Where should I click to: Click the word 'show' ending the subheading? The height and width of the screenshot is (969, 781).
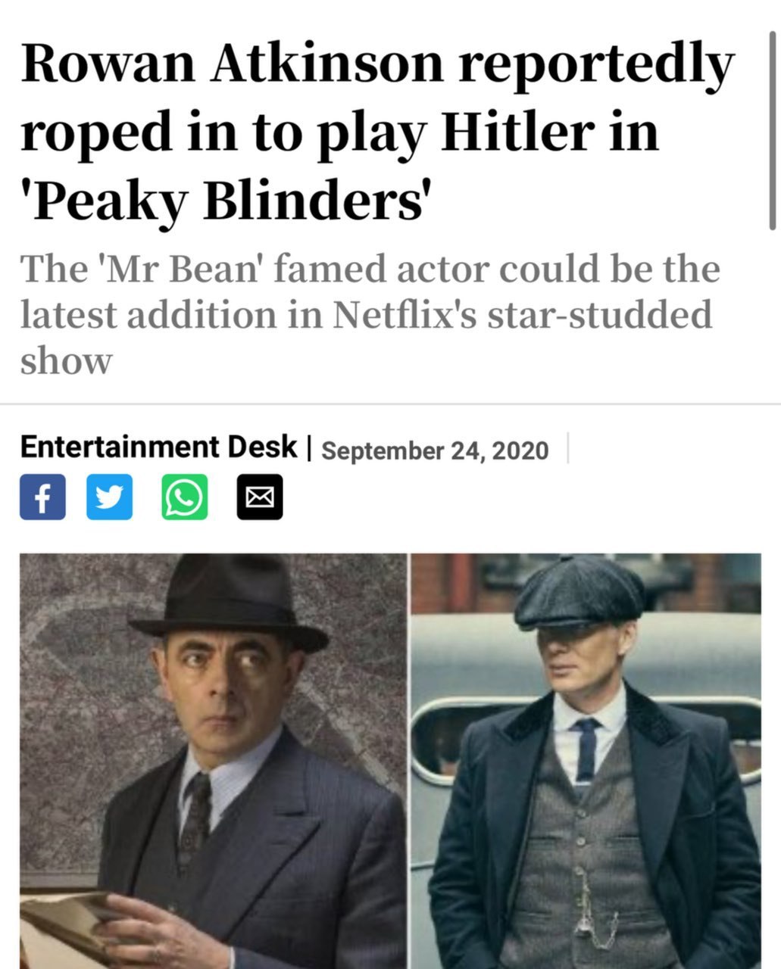pyautogui.click(x=66, y=361)
